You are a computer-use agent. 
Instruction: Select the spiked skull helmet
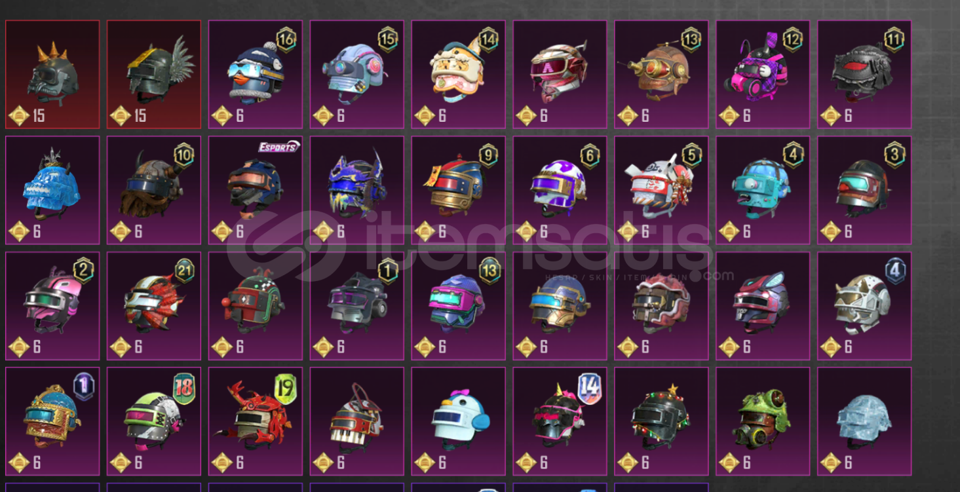click(52, 75)
